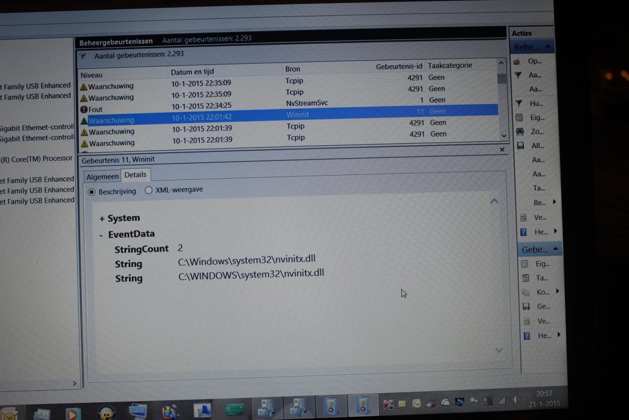Sort by the Bron column header
This screenshot has width=629, height=420.
coord(318,68)
